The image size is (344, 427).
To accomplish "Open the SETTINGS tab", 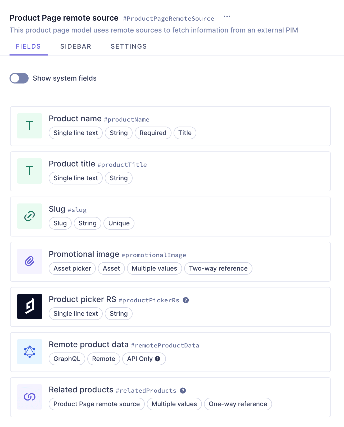I will [129, 46].
